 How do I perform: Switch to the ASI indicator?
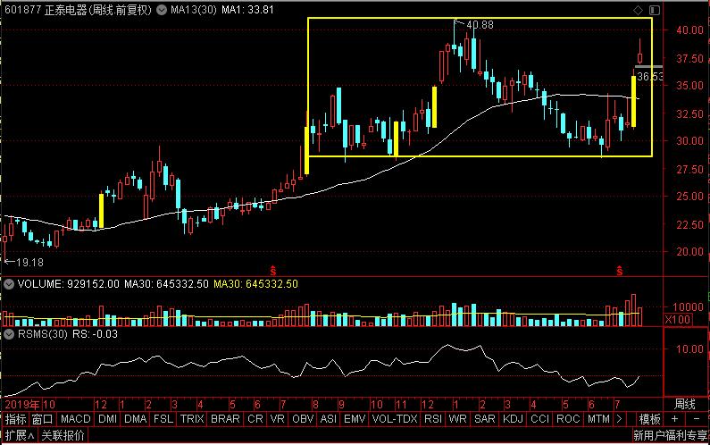[329, 419]
